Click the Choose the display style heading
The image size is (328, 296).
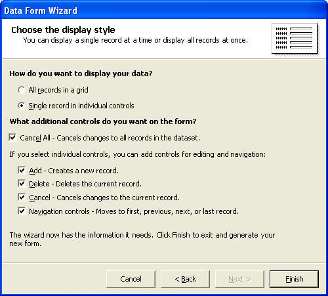pos(63,30)
